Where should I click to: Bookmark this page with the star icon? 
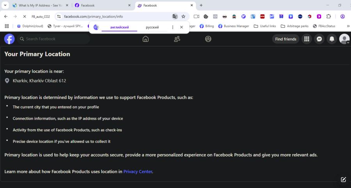(x=183, y=17)
